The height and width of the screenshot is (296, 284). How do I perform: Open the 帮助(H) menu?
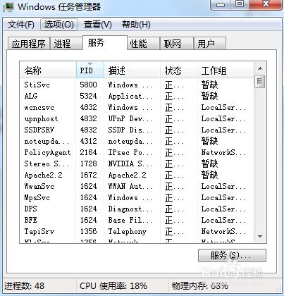pos(136,25)
